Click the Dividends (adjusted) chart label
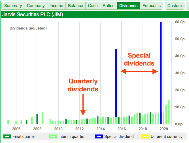The height and width of the screenshot is (143, 189). 28,28
